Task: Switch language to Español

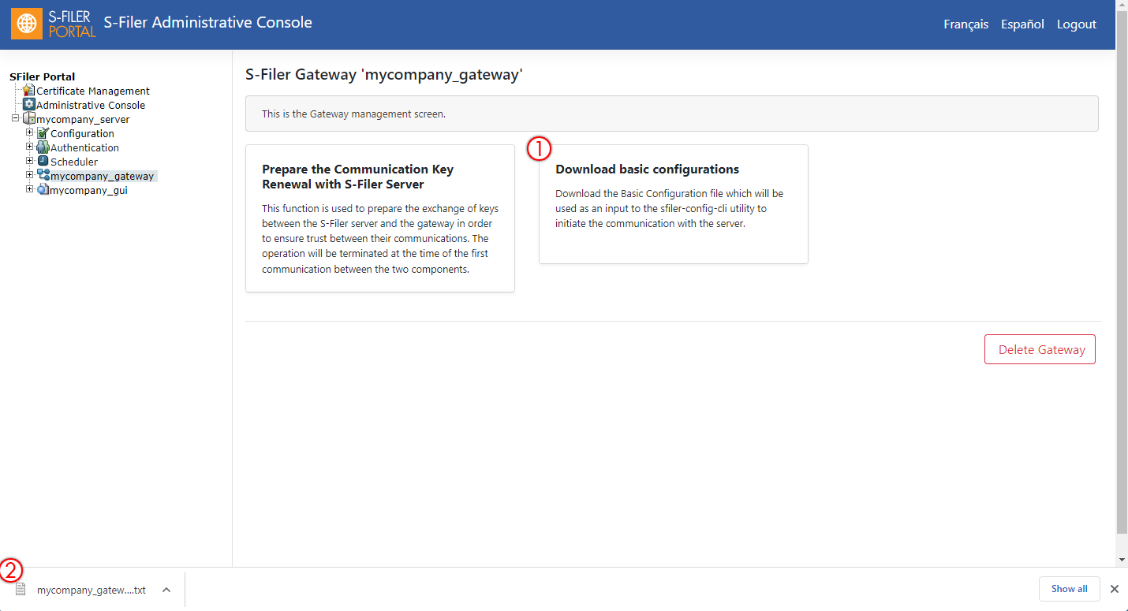Action: (1022, 24)
